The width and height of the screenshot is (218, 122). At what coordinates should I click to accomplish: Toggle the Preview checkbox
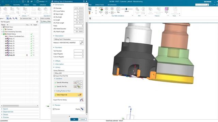click(x=54, y=109)
